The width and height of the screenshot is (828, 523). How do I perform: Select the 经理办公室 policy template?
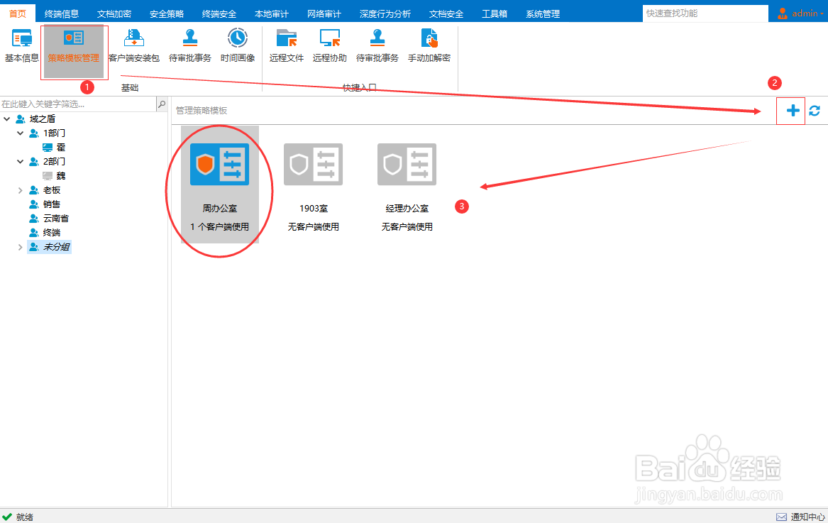(407, 186)
